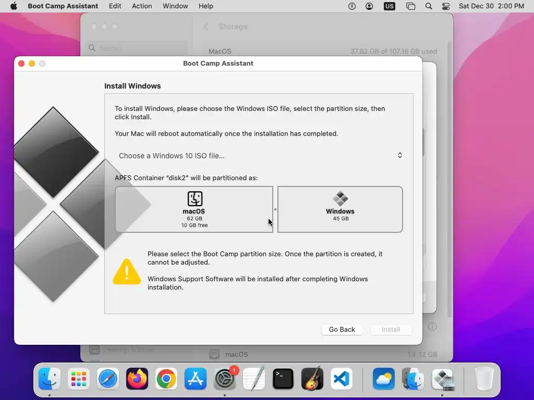Open the Help menu
Image resolution: width=534 pixels, height=400 pixels.
(x=205, y=6)
